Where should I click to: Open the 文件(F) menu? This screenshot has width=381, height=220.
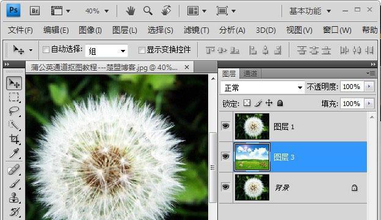[20, 30]
